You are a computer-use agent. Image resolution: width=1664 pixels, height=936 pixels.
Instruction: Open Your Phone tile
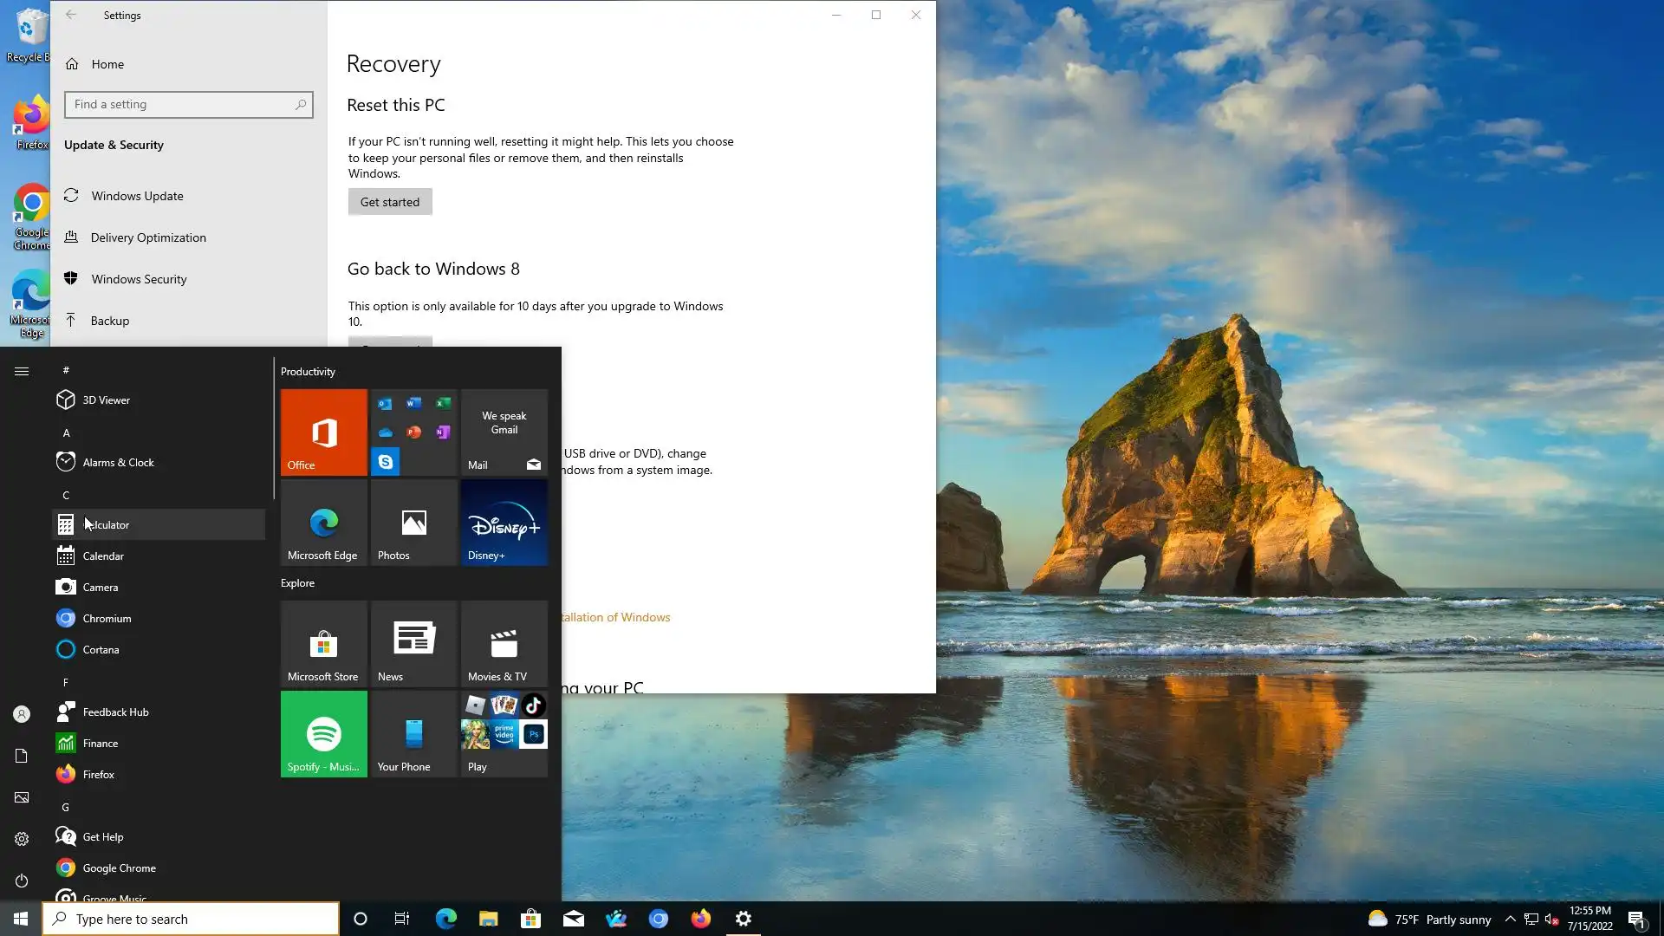point(413,733)
